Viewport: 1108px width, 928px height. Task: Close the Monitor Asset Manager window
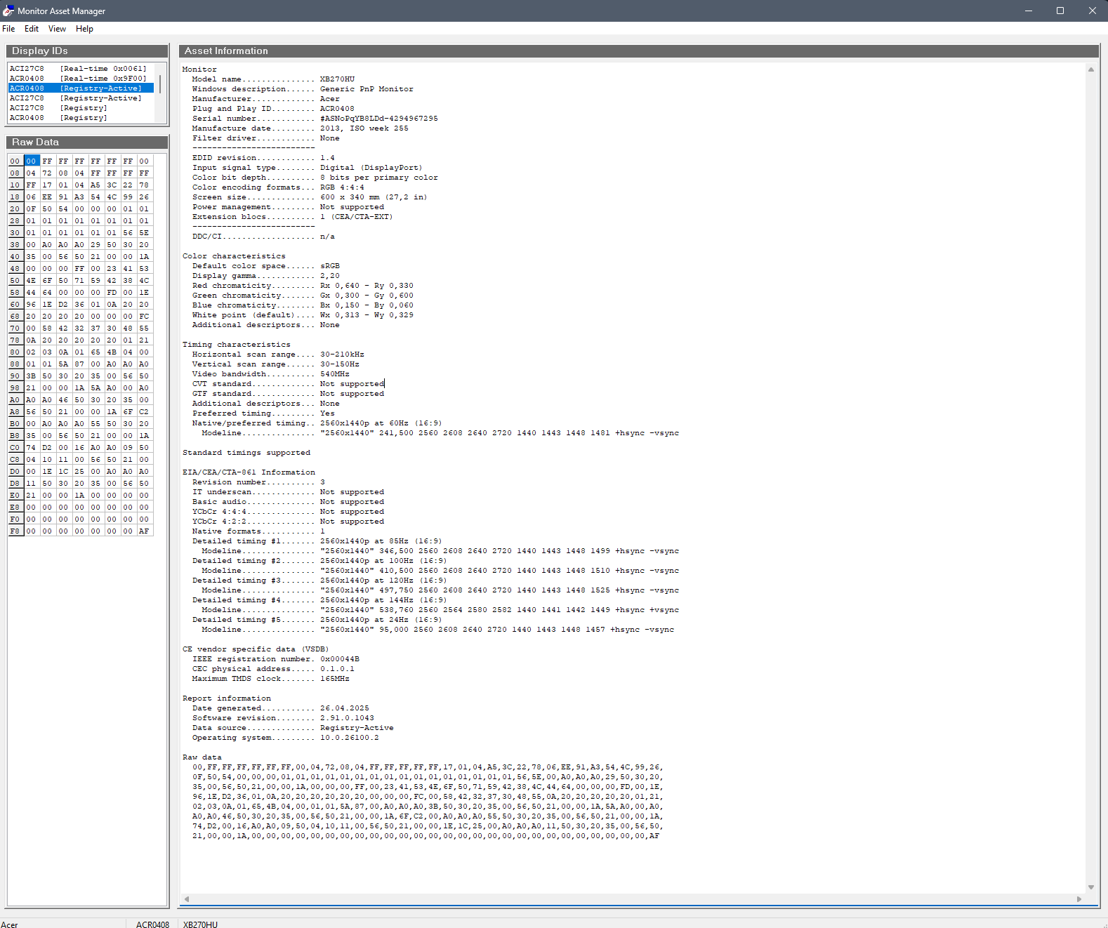pyautogui.click(x=1092, y=11)
